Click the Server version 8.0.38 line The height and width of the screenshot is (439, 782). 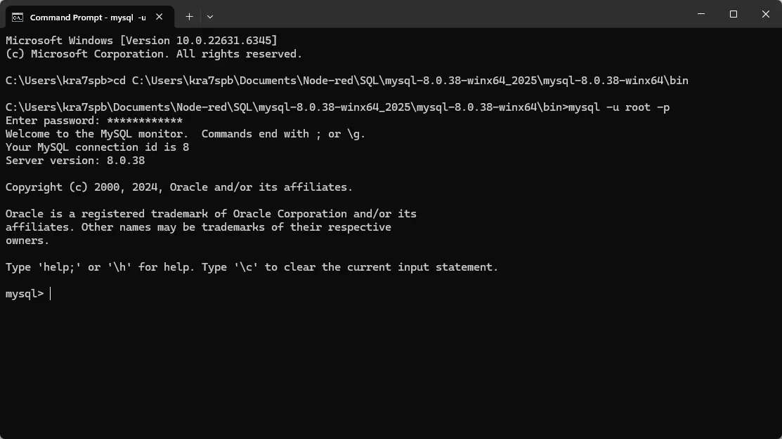75,161
